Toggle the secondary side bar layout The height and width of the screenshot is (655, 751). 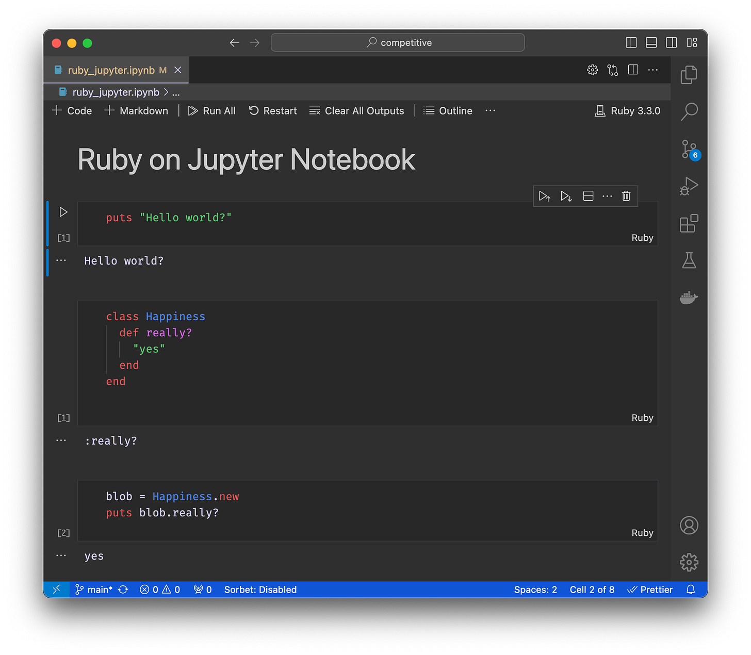[671, 43]
